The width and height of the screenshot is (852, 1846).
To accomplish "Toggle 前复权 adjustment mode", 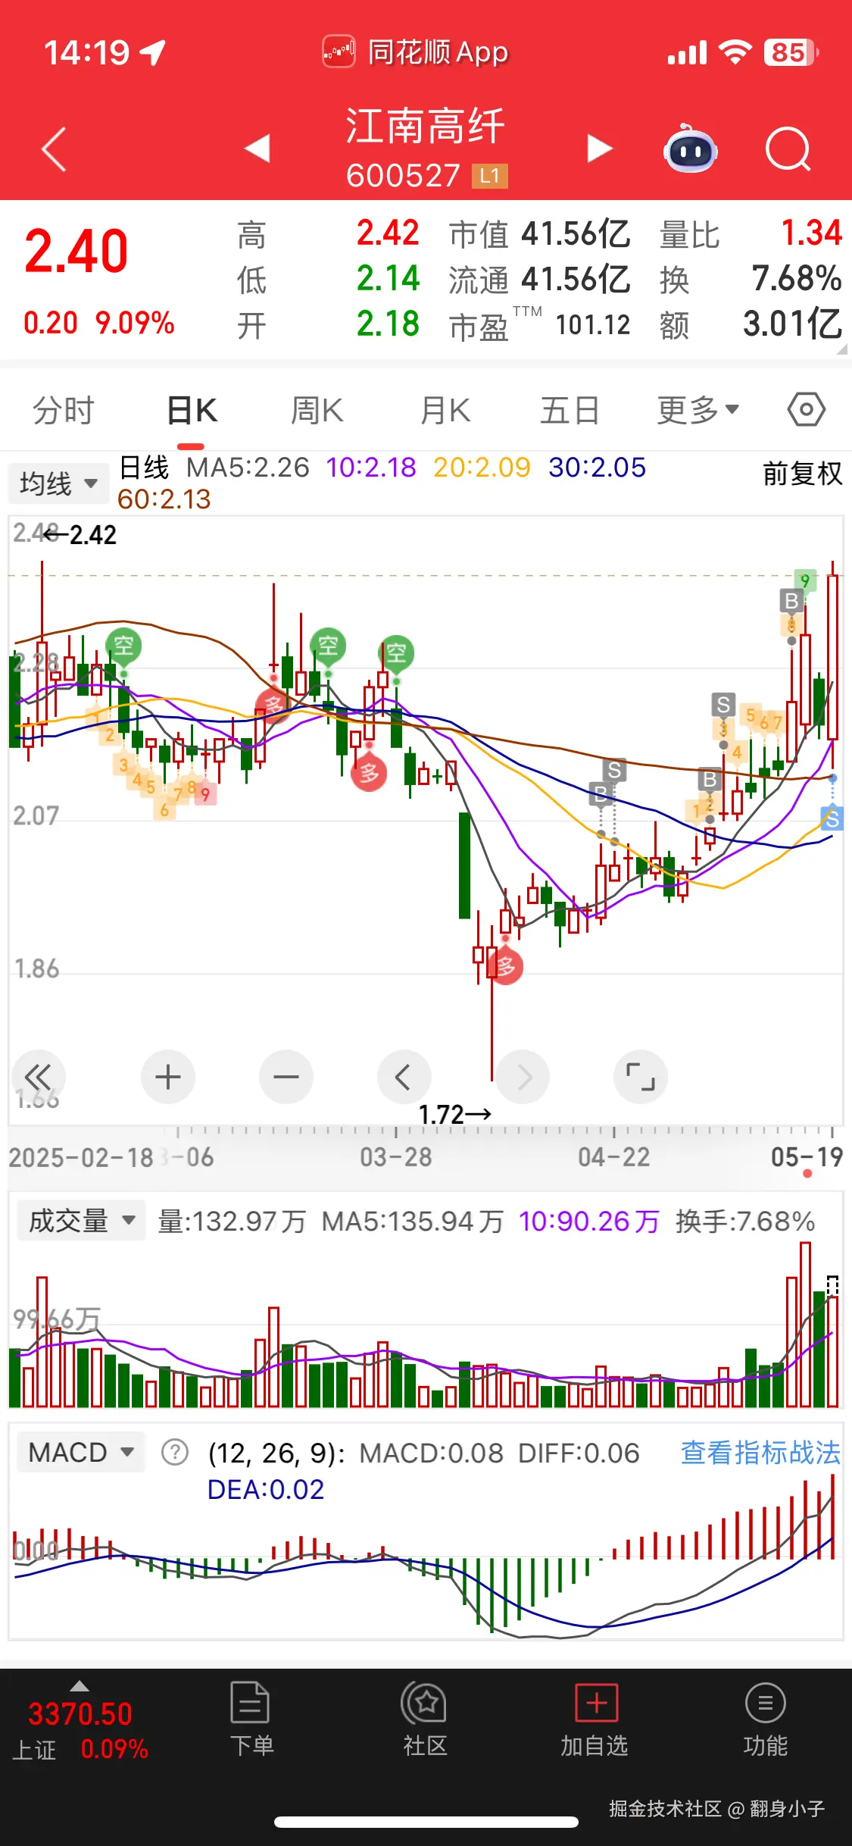I will pyautogui.click(x=803, y=474).
